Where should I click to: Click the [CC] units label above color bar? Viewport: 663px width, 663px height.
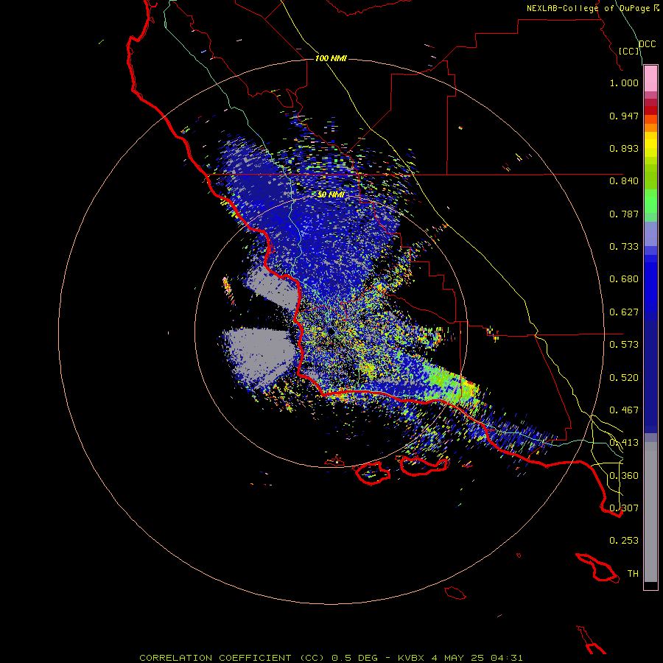tap(629, 51)
